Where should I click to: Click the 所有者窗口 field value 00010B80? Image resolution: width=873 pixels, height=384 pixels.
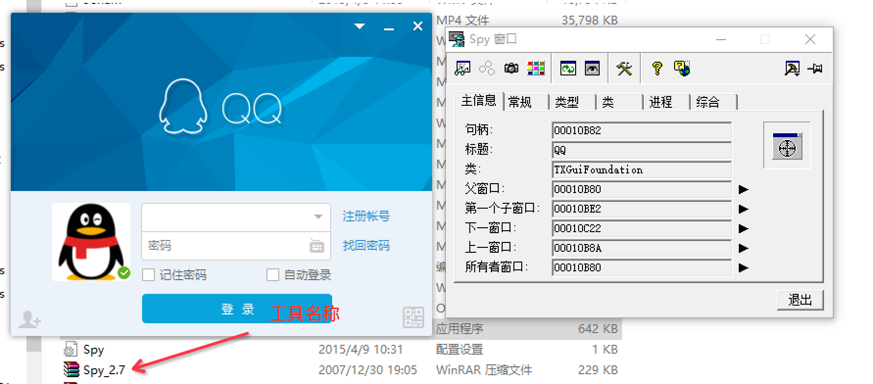click(x=641, y=267)
